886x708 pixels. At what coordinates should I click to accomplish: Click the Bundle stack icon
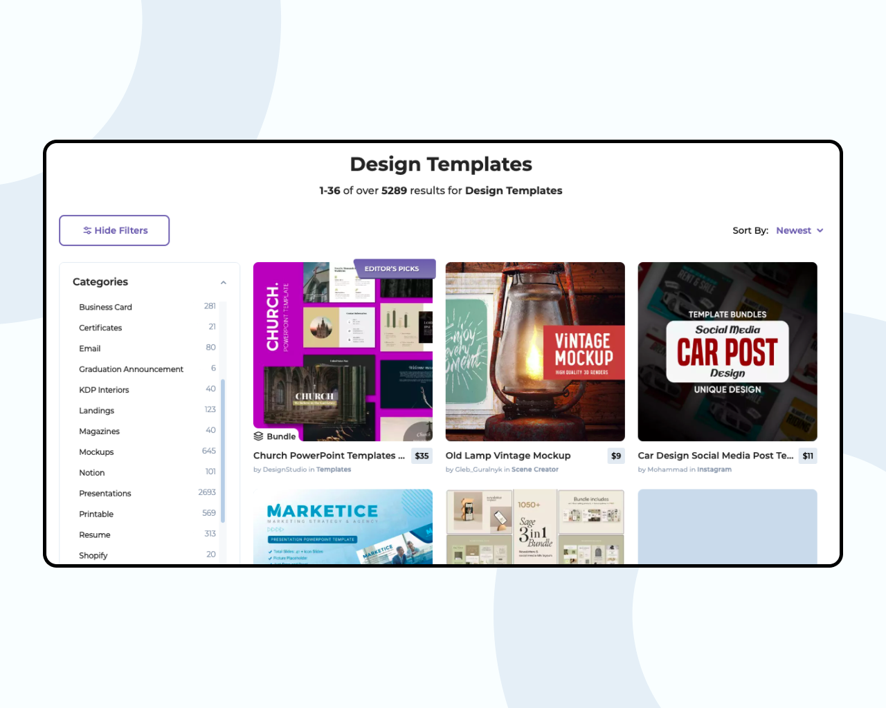click(258, 436)
